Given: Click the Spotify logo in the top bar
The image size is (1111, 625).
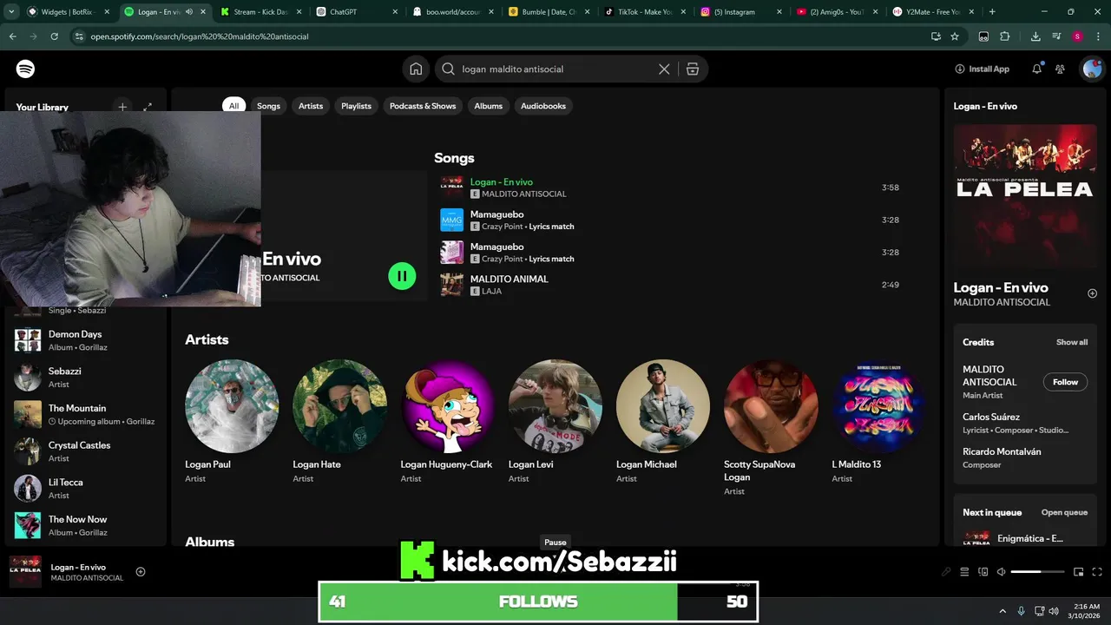Looking at the screenshot, I should pyautogui.click(x=25, y=69).
